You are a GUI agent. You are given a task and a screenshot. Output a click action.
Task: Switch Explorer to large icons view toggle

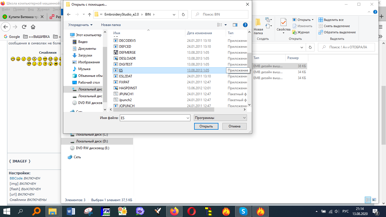374,200
